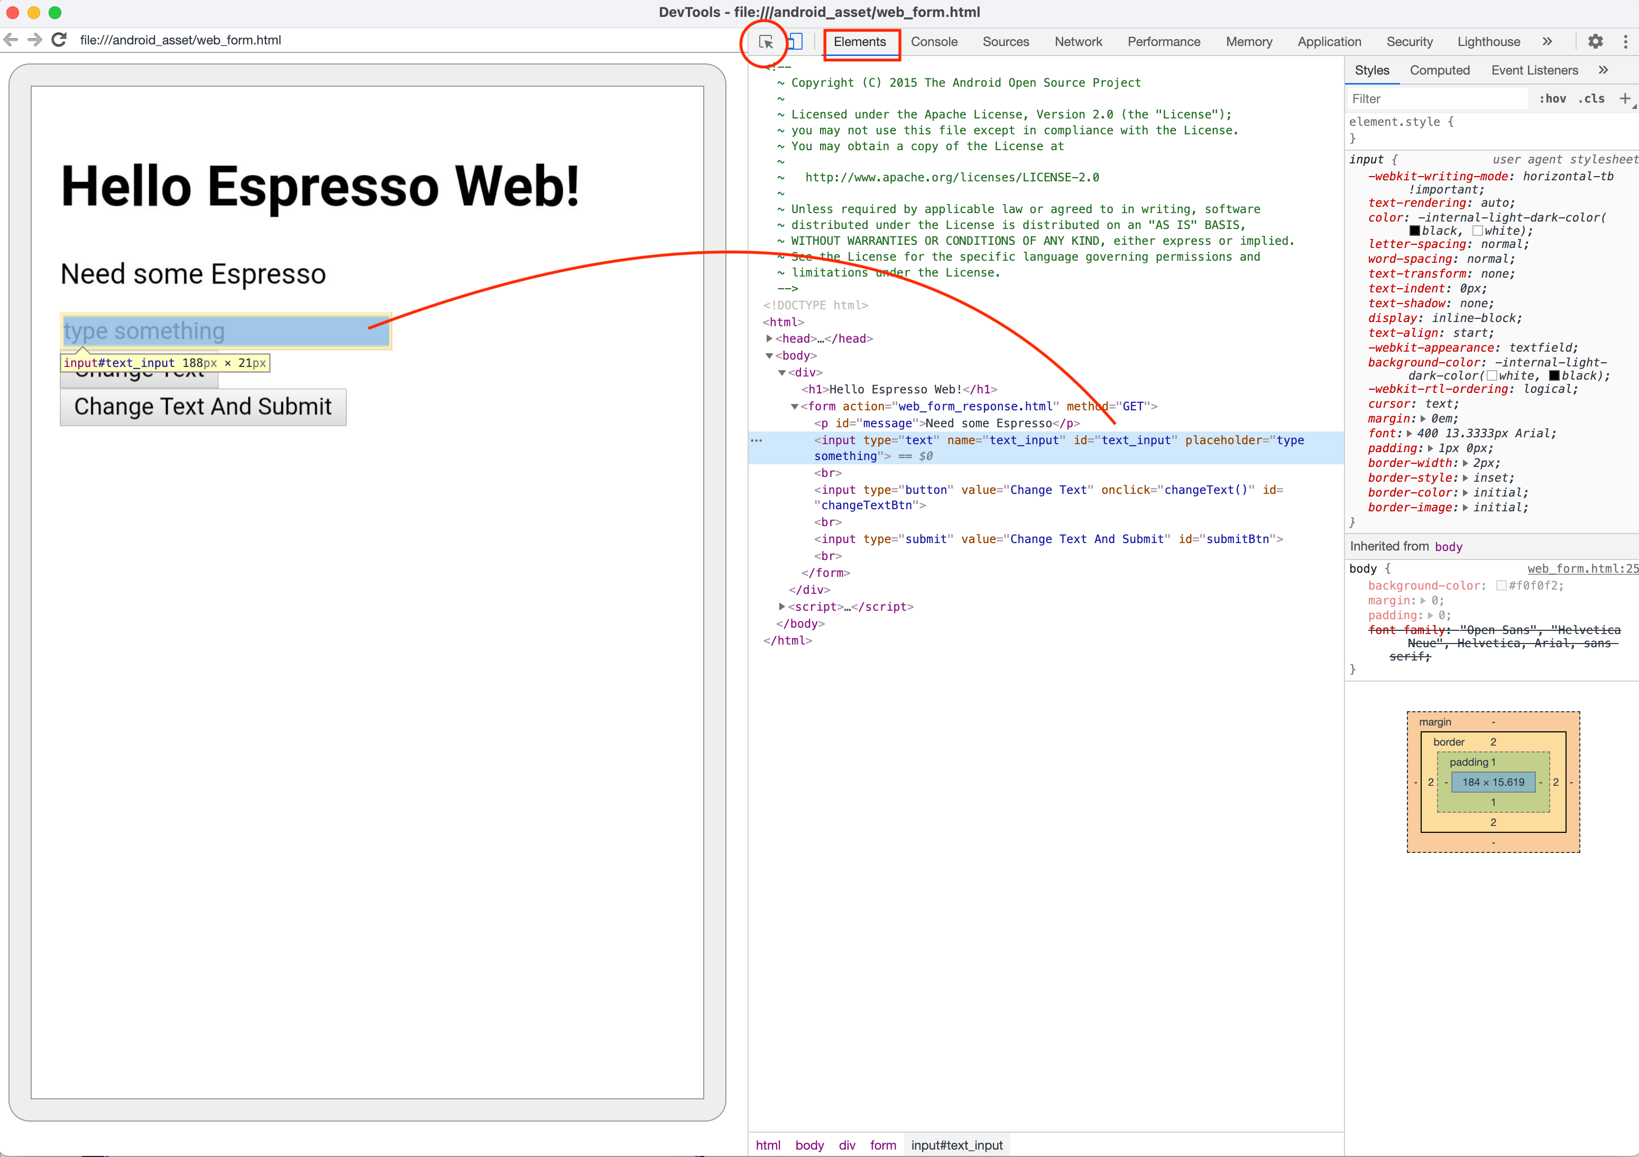Click the #f0f0f2 background-color swatch
This screenshot has width=1639, height=1157.
tap(1501, 585)
